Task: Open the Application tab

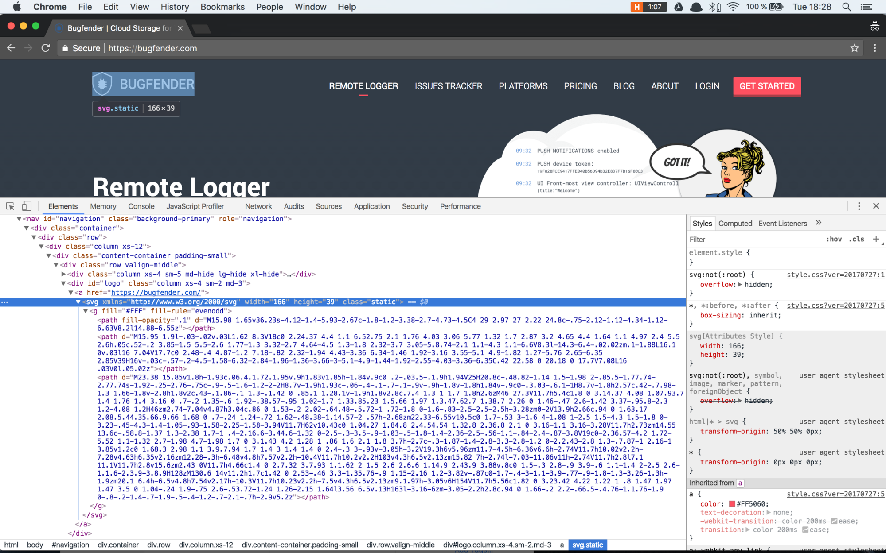Action: 372,206
